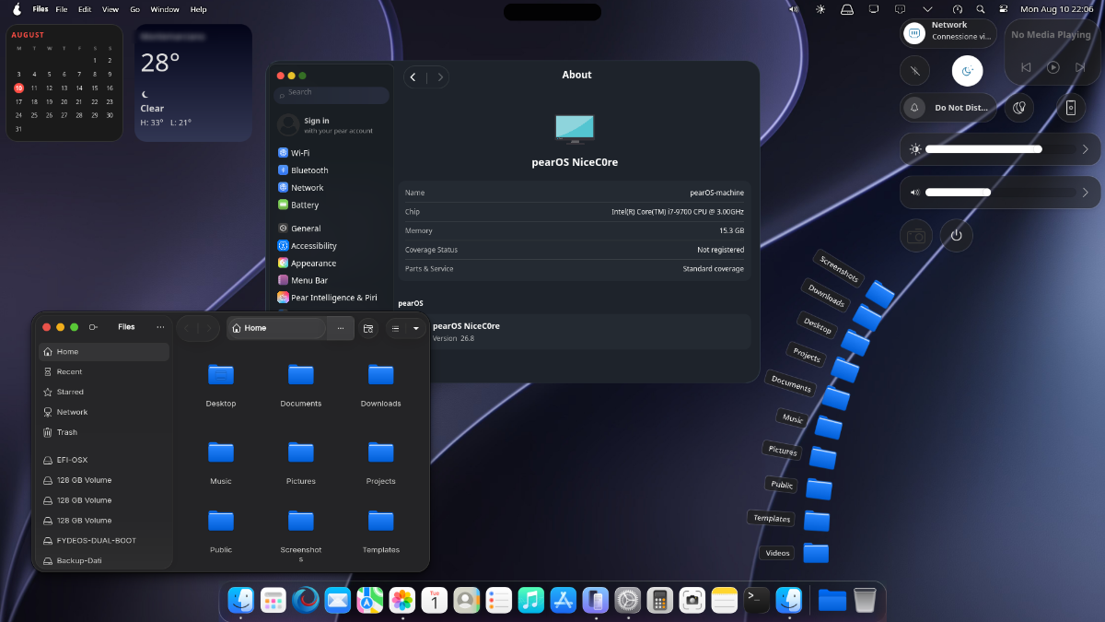1105x622 pixels.
Task: Toggle the phone device round button
Action: 1071,108
